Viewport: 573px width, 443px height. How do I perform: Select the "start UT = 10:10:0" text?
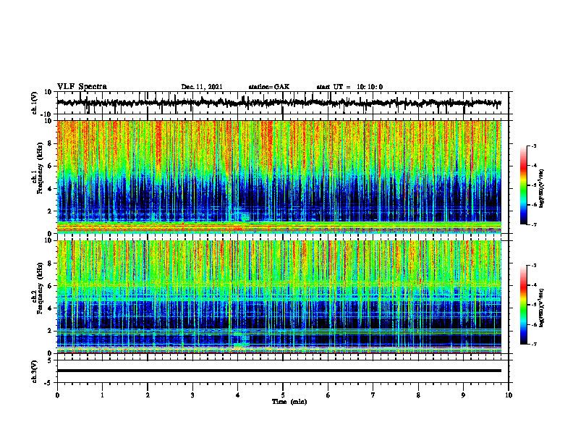coord(349,87)
